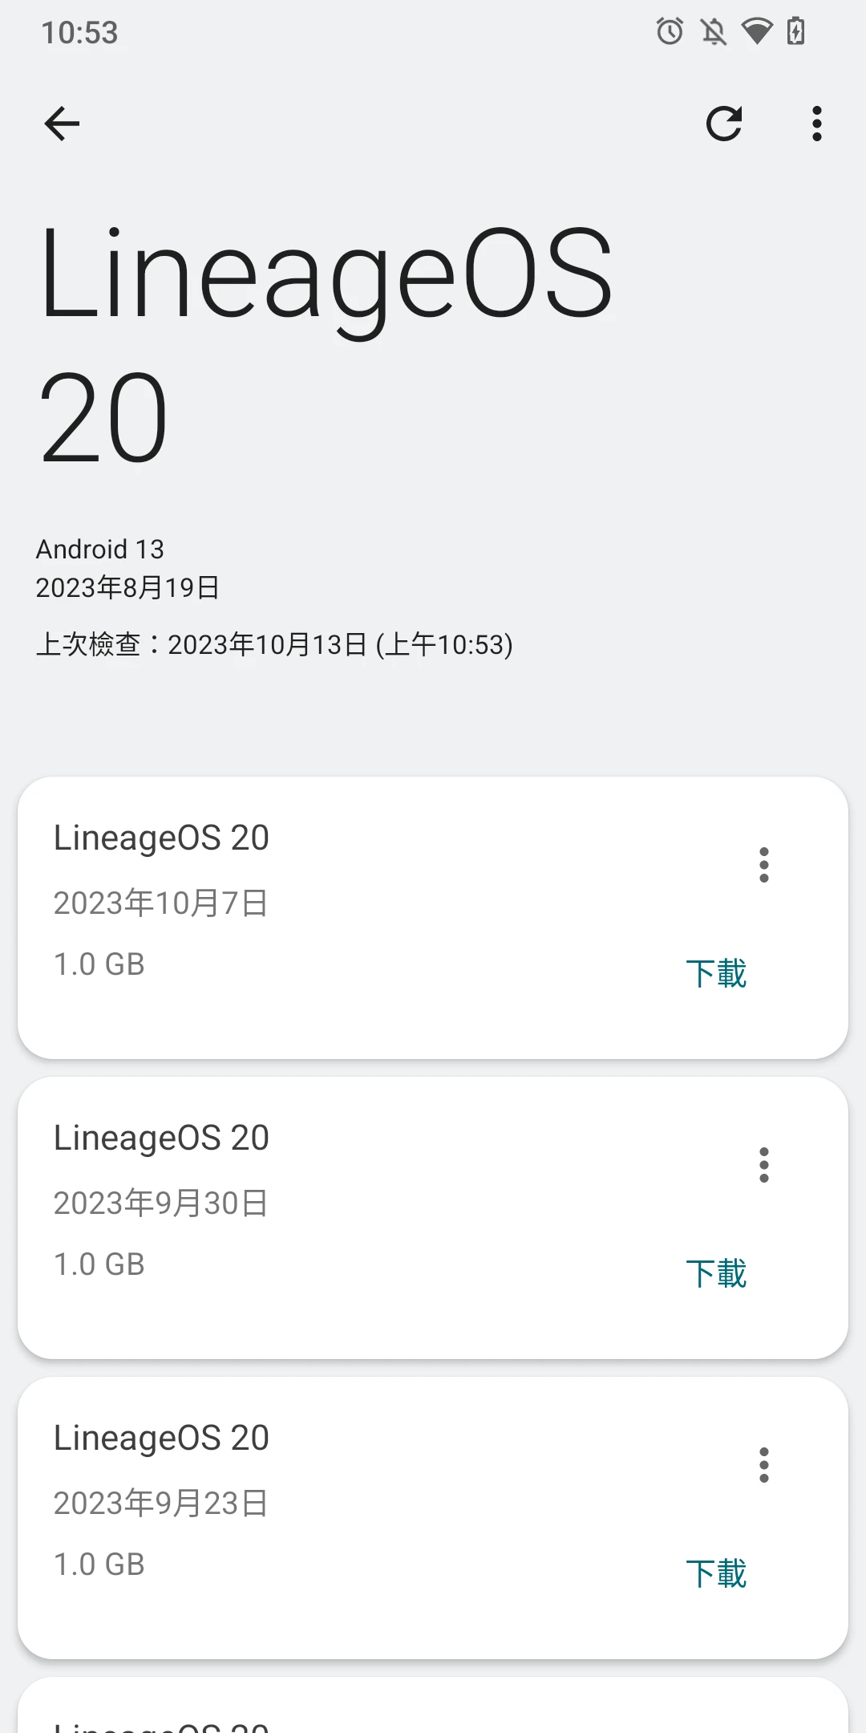Open options for the September 23 update

click(x=763, y=1465)
